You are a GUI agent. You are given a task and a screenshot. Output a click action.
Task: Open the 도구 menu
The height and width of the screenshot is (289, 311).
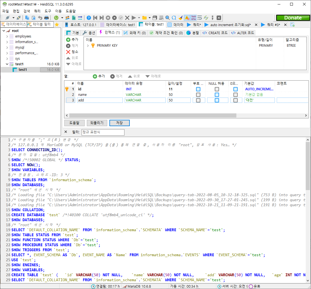point(48,11)
